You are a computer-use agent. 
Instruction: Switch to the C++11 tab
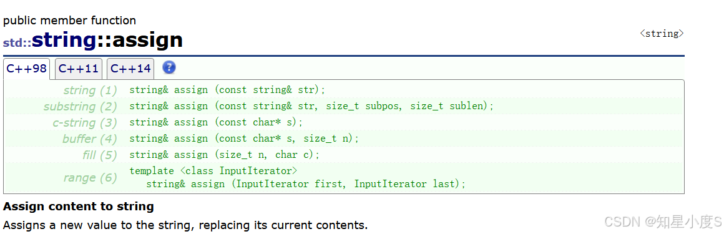click(78, 69)
